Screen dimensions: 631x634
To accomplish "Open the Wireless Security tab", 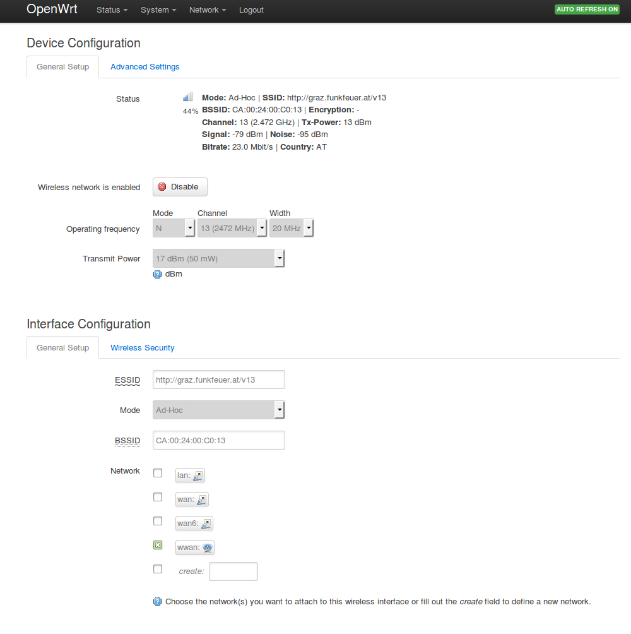I will point(142,348).
